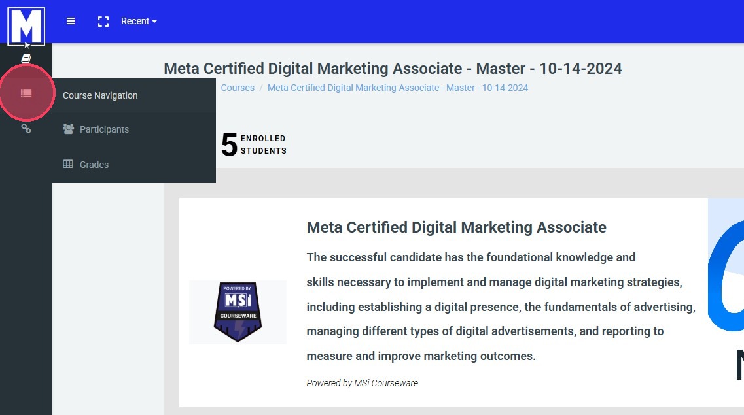Click the italic Powered by MSi Courseware text
The image size is (744, 415).
tap(362, 383)
